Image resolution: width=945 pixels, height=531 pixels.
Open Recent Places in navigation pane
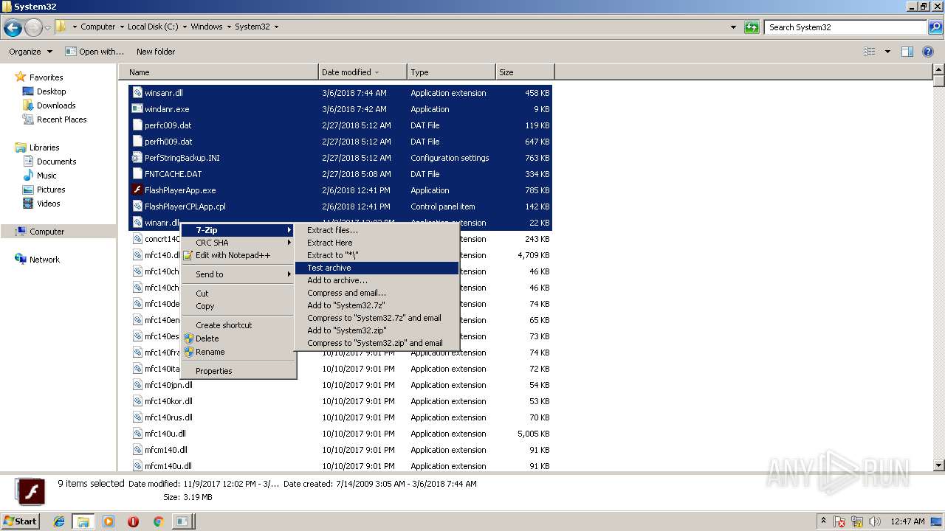pyautogui.click(x=61, y=119)
